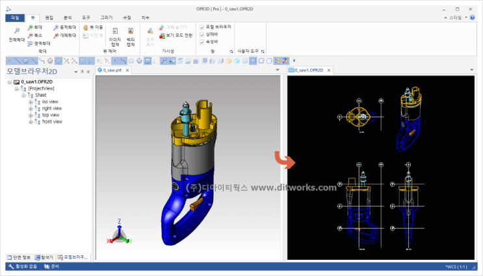
Task: Click the 확대 zoom-in icon
Action: pos(30,28)
